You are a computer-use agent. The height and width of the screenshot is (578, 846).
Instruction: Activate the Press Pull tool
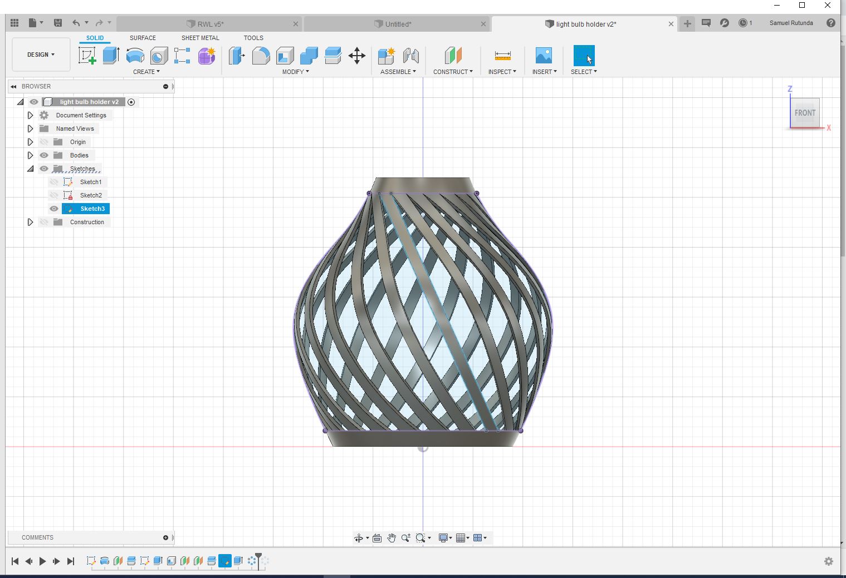click(237, 56)
